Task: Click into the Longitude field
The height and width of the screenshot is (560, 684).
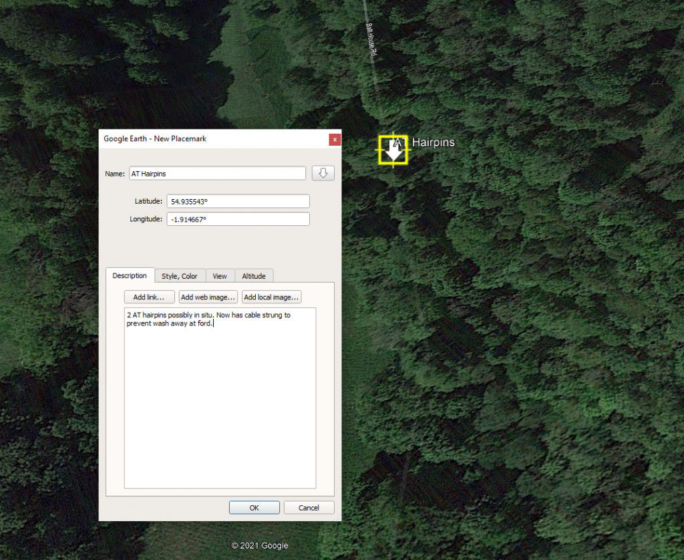Action: pyautogui.click(x=238, y=219)
